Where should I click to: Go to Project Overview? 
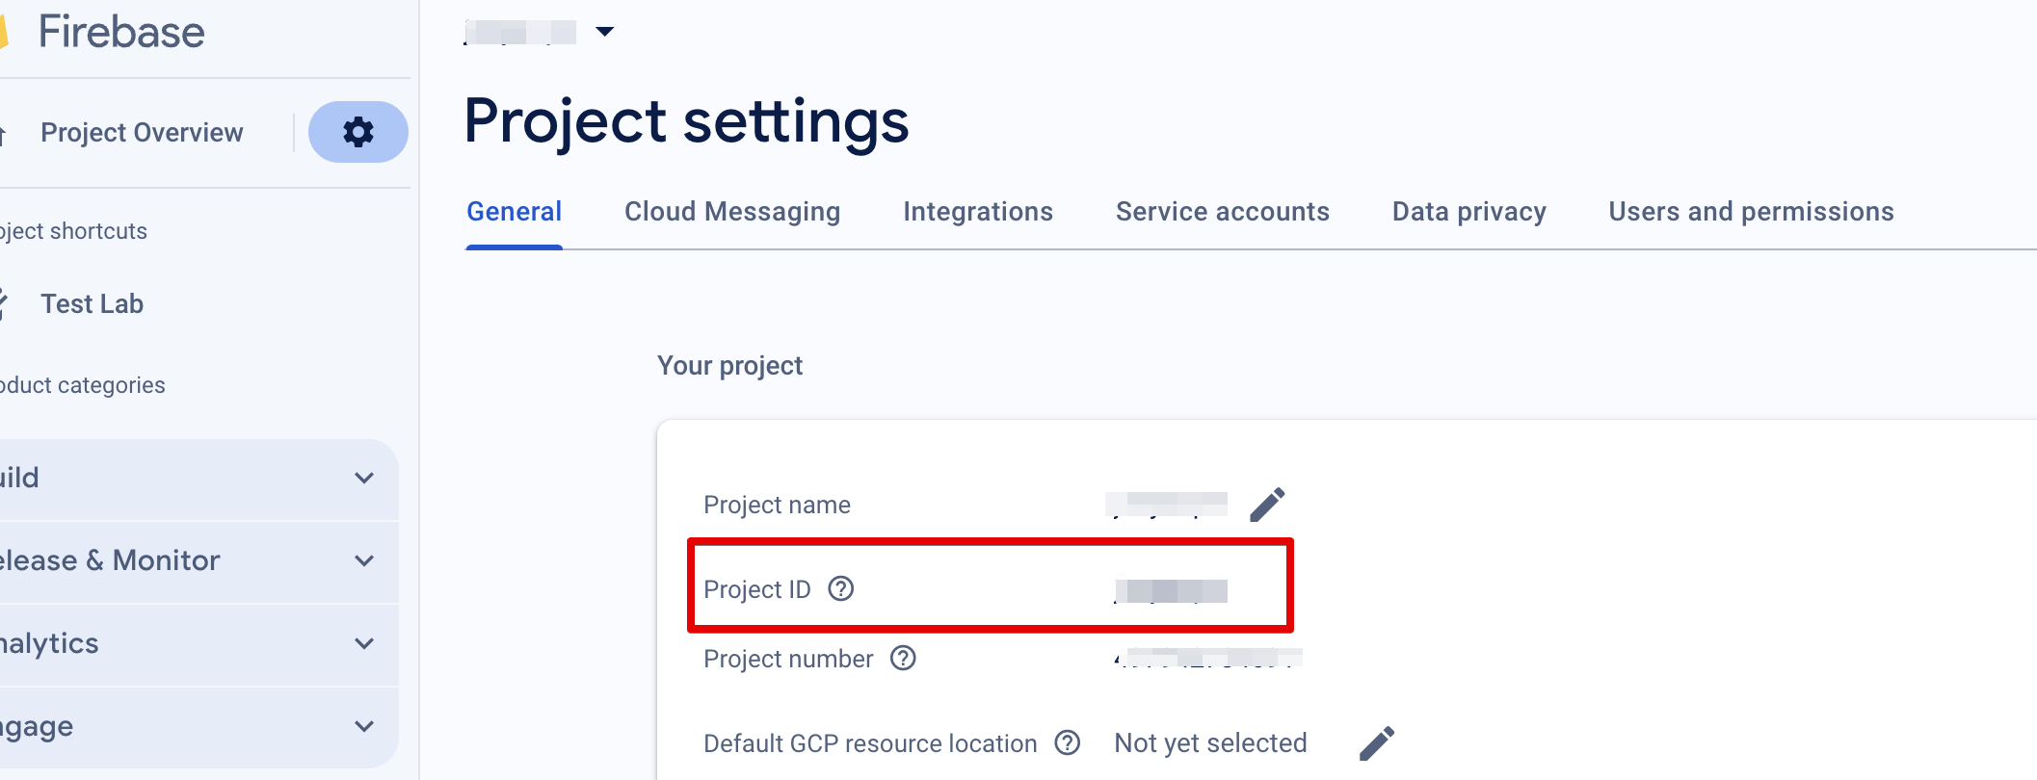coord(142,133)
